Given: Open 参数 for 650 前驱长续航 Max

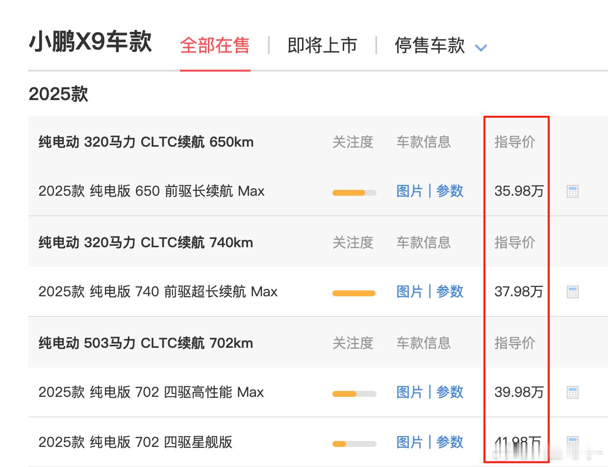Looking at the screenshot, I should click(x=450, y=191).
